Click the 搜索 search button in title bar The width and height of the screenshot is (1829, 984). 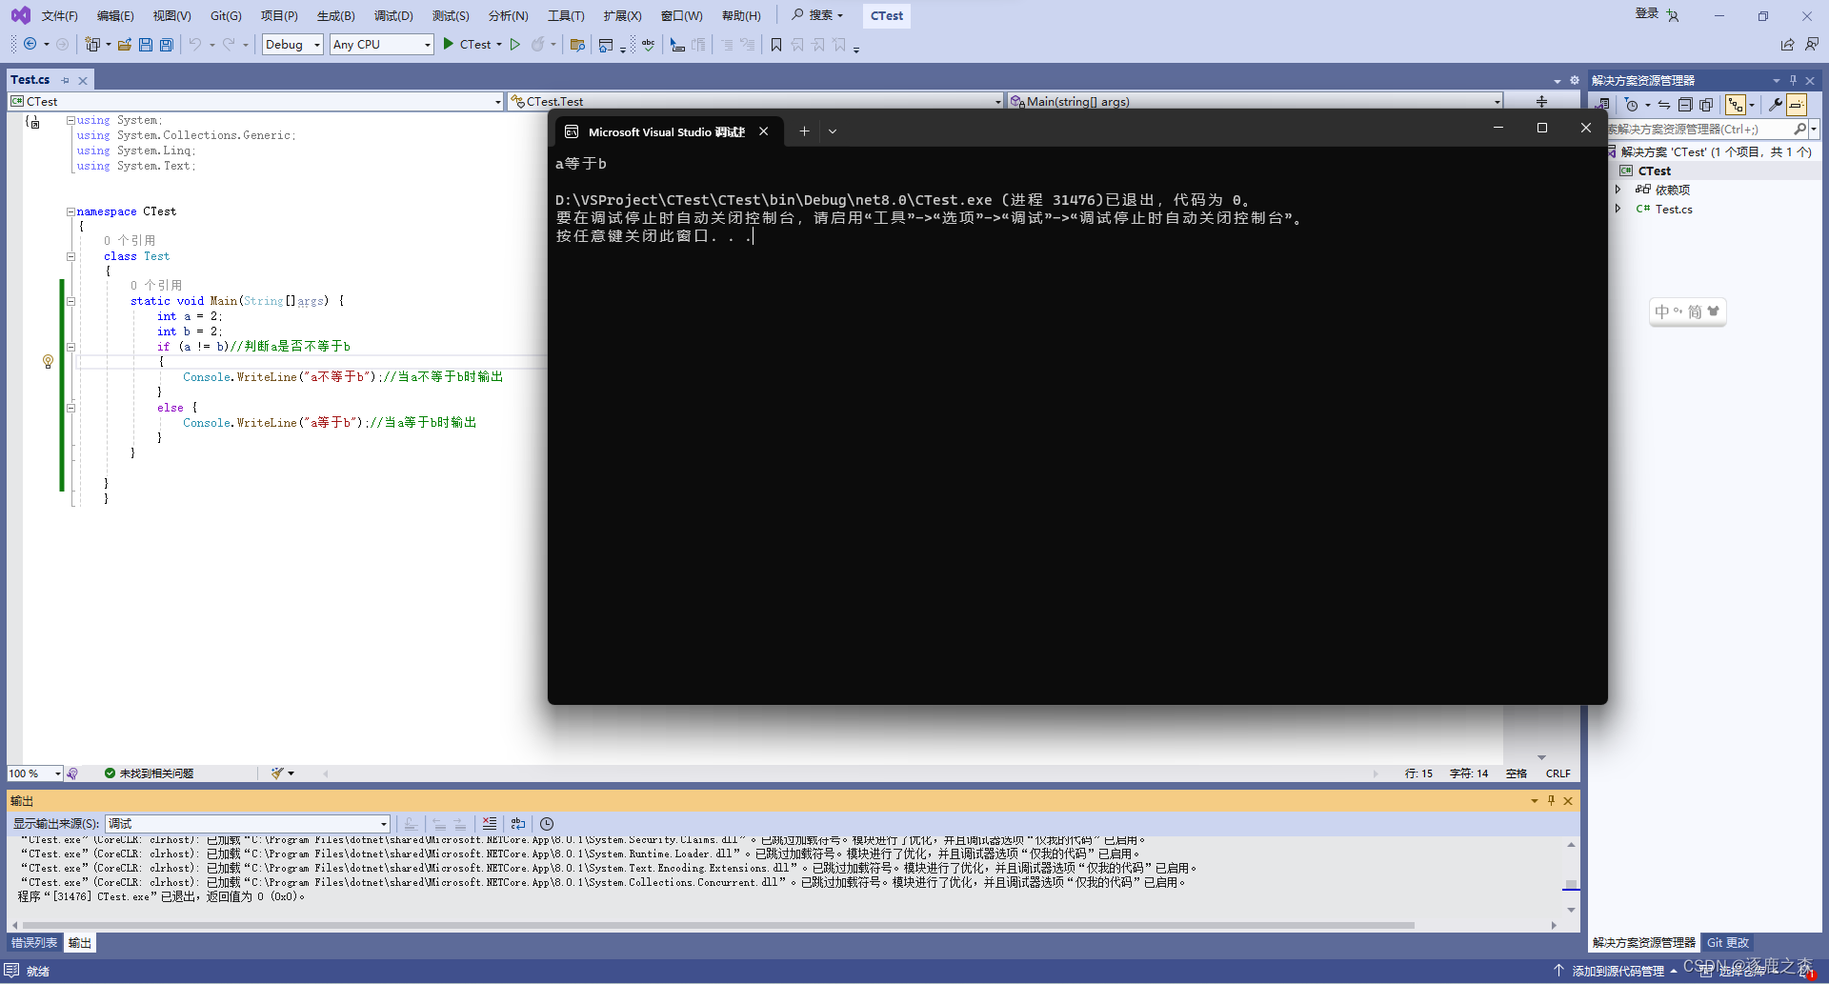(x=817, y=15)
